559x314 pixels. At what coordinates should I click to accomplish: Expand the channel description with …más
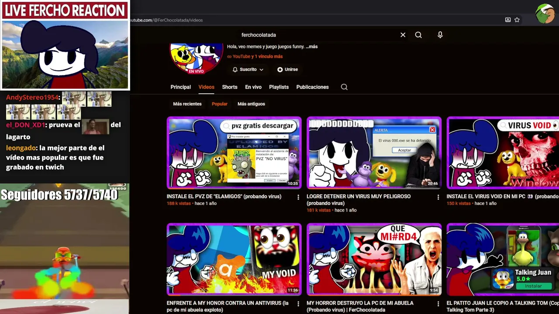click(312, 47)
